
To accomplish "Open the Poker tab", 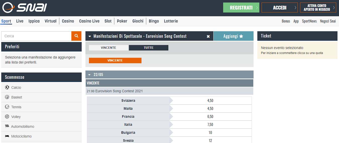I will [122, 21].
